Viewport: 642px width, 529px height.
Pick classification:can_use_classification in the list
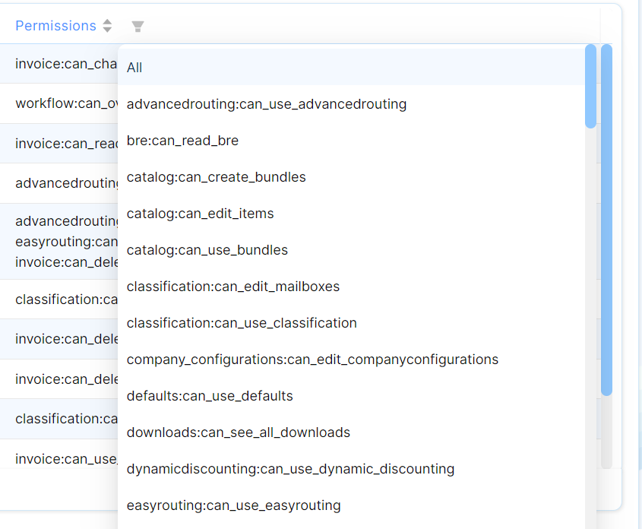coord(242,323)
